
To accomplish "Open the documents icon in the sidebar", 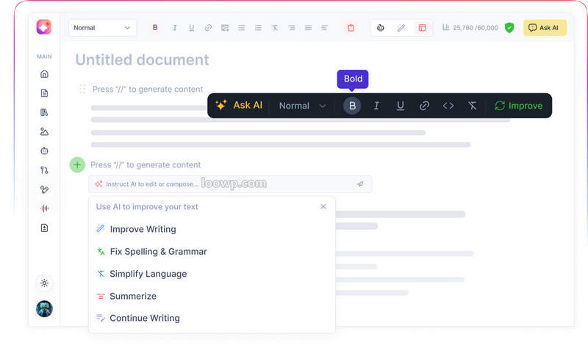I will point(44,93).
